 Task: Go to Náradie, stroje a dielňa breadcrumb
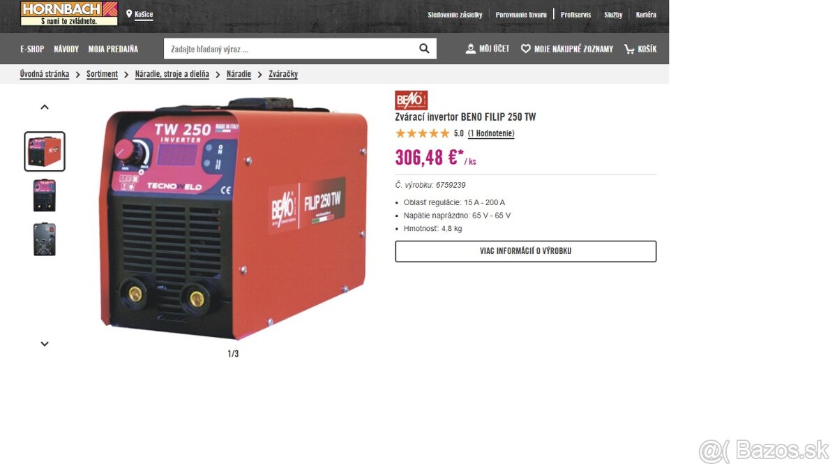pyautogui.click(x=172, y=74)
